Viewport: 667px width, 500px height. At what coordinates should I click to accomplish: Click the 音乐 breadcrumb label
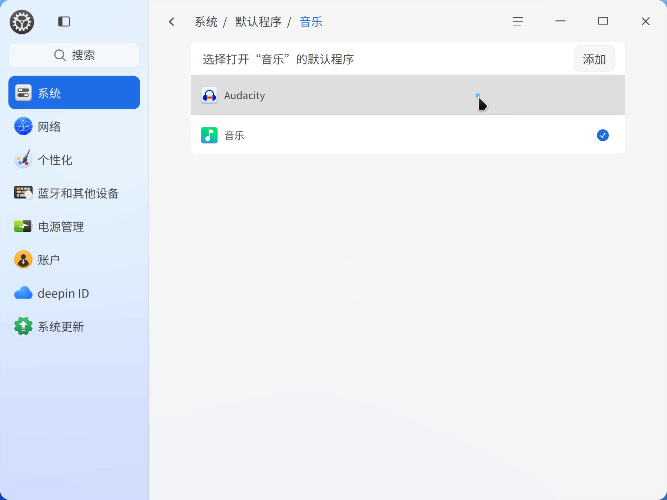[x=311, y=22]
